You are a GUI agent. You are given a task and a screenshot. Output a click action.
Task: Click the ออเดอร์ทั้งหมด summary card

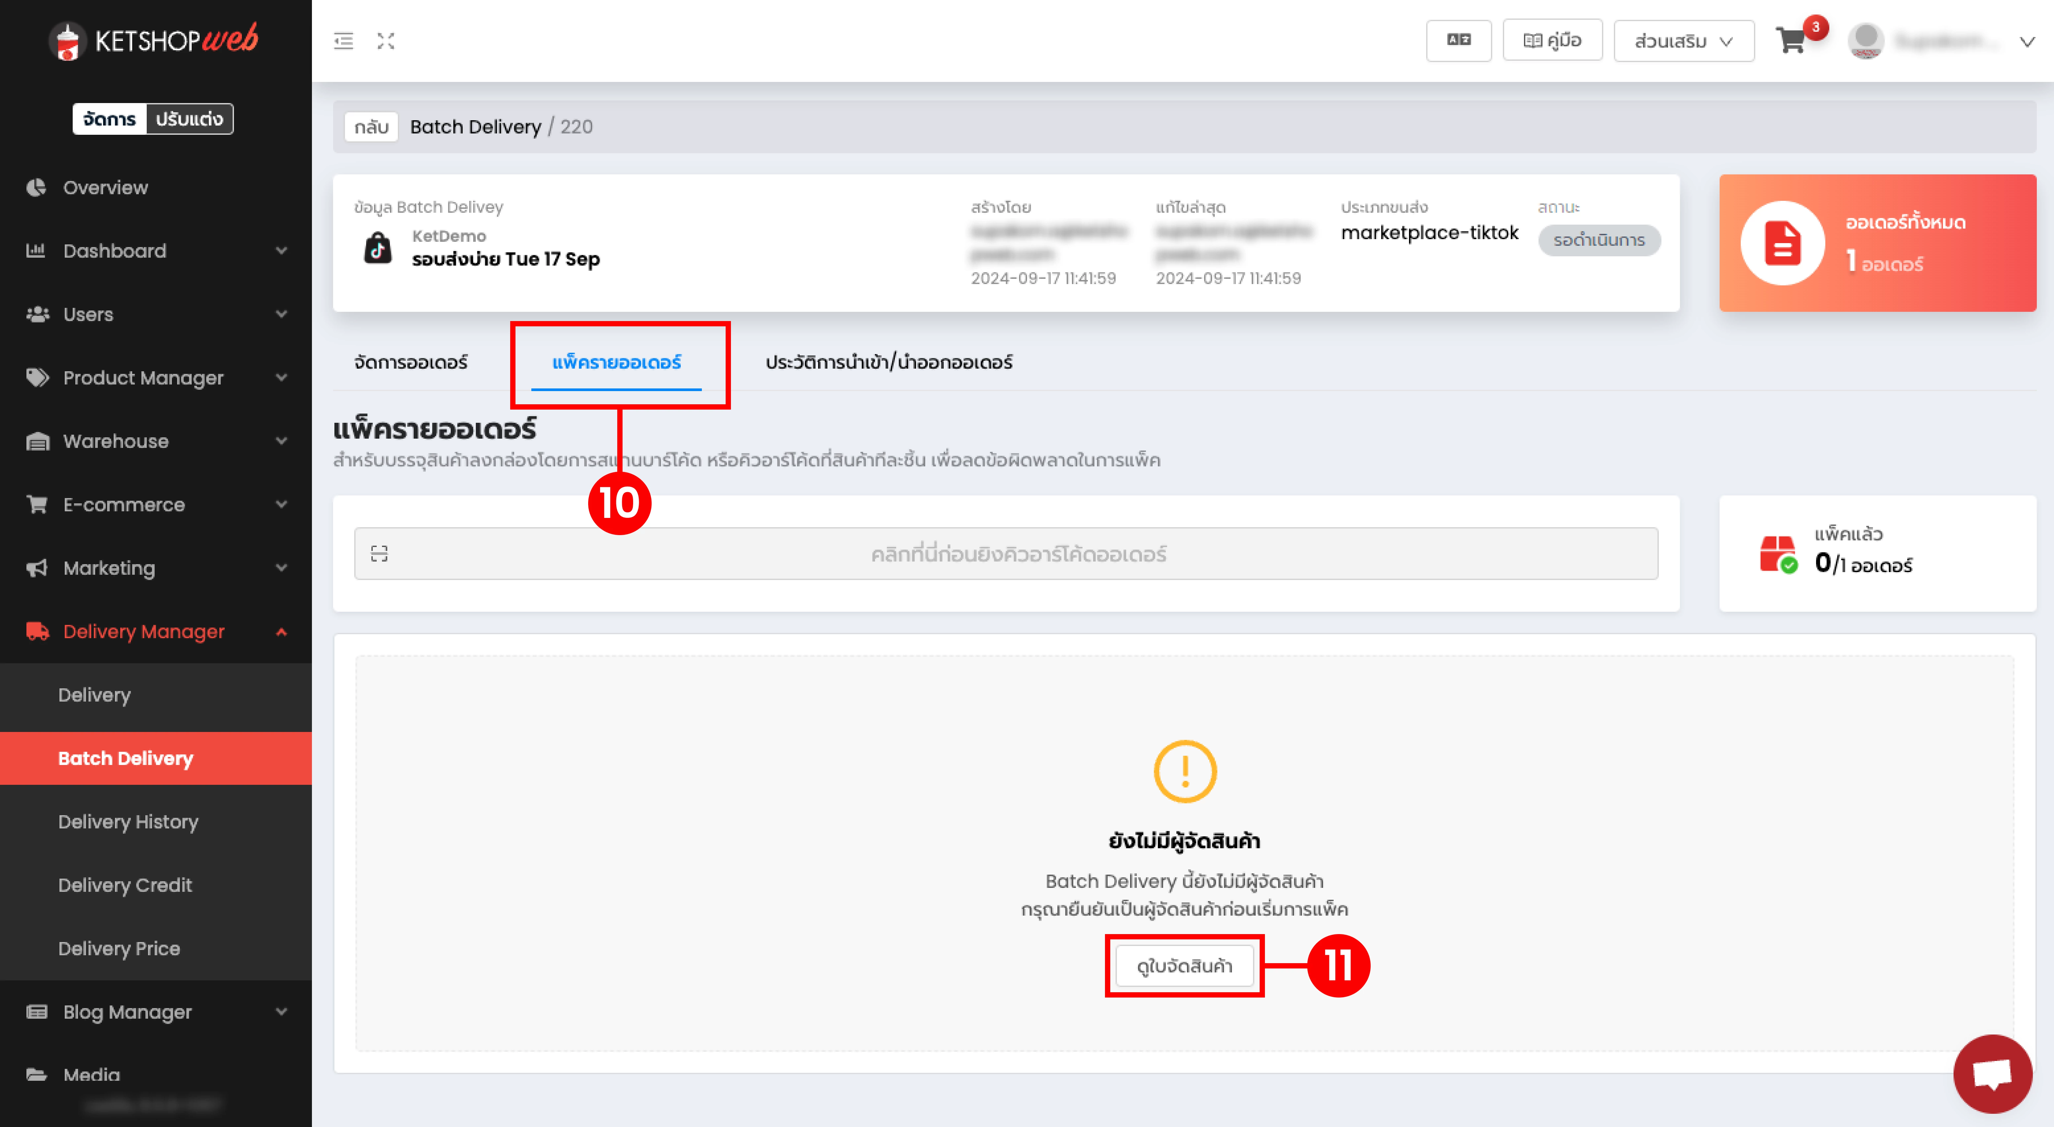point(1878,243)
